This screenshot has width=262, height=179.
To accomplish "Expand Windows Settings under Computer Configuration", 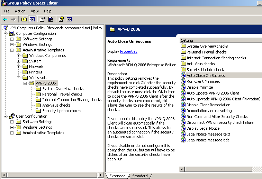I will tap(12, 44).
